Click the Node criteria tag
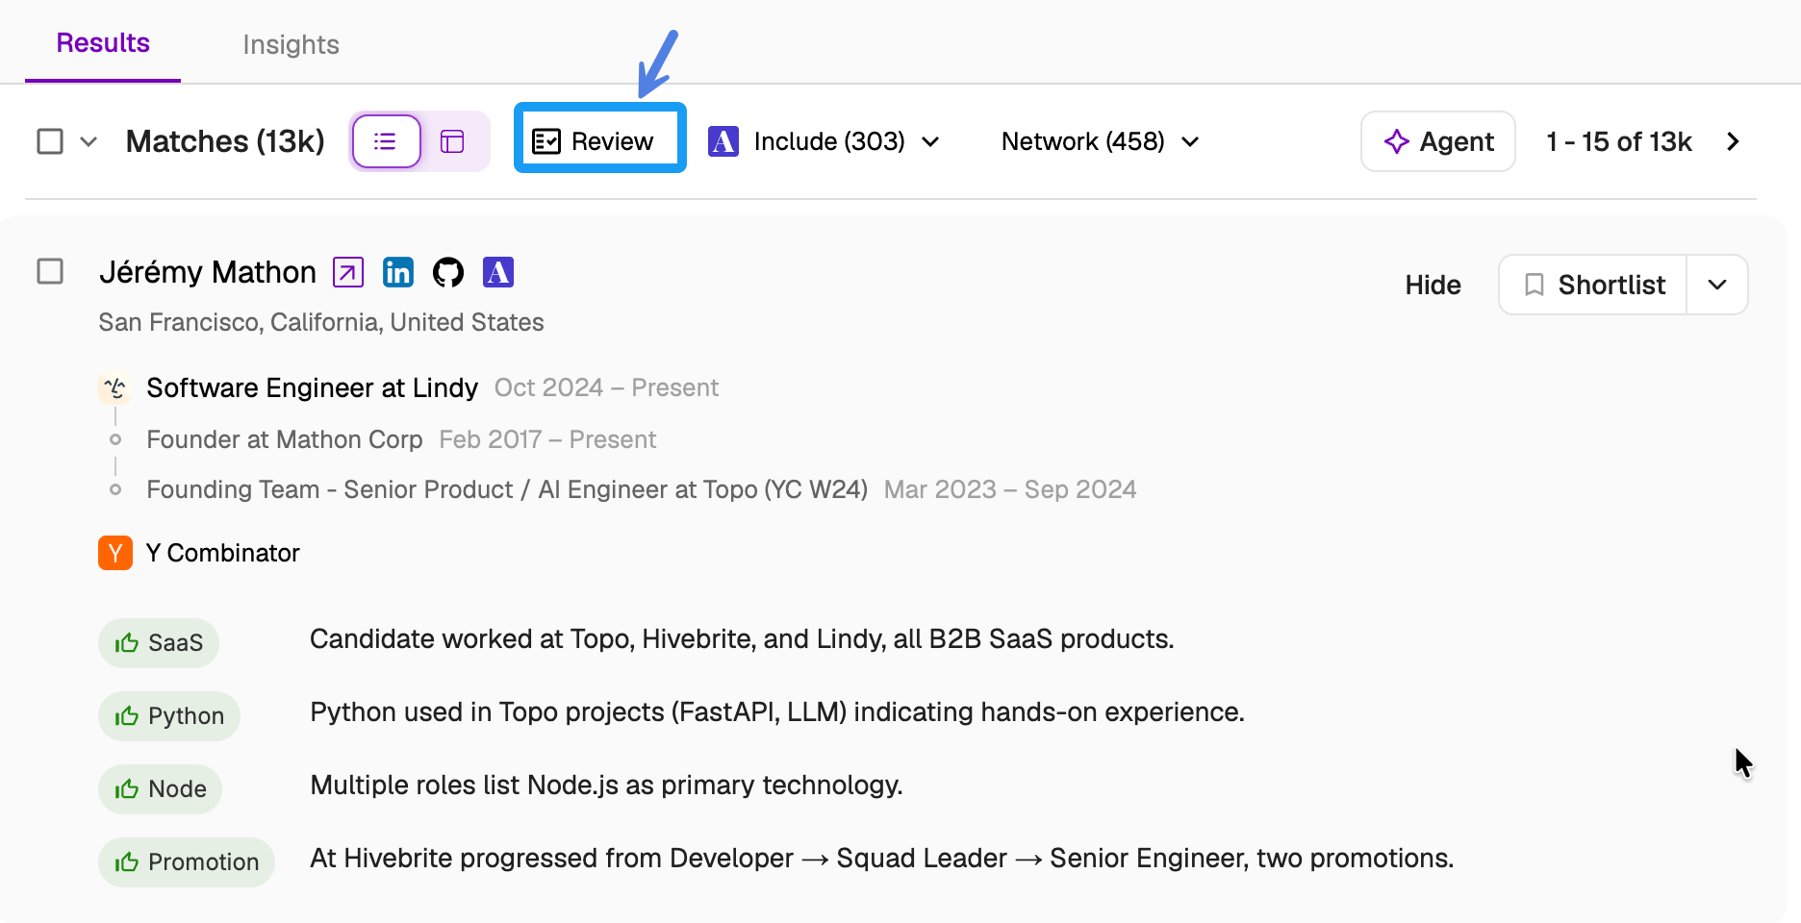 pyautogui.click(x=161, y=788)
